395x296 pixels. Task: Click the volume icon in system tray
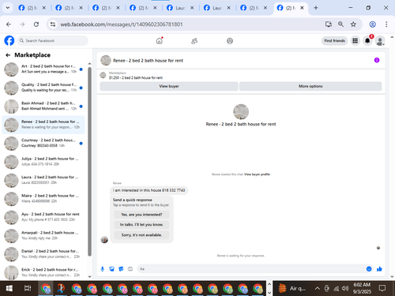[x=345, y=288]
